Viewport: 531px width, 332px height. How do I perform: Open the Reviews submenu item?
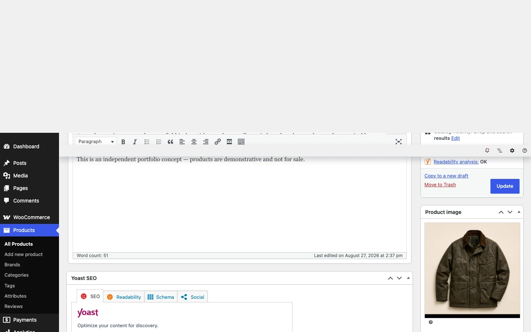point(14,306)
